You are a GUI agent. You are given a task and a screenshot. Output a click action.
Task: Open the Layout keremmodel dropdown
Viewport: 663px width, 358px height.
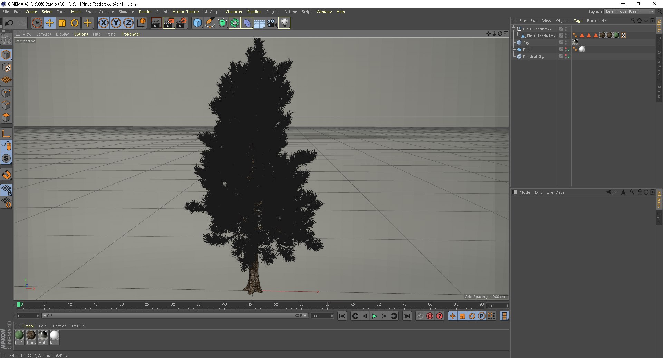click(629, 11)
